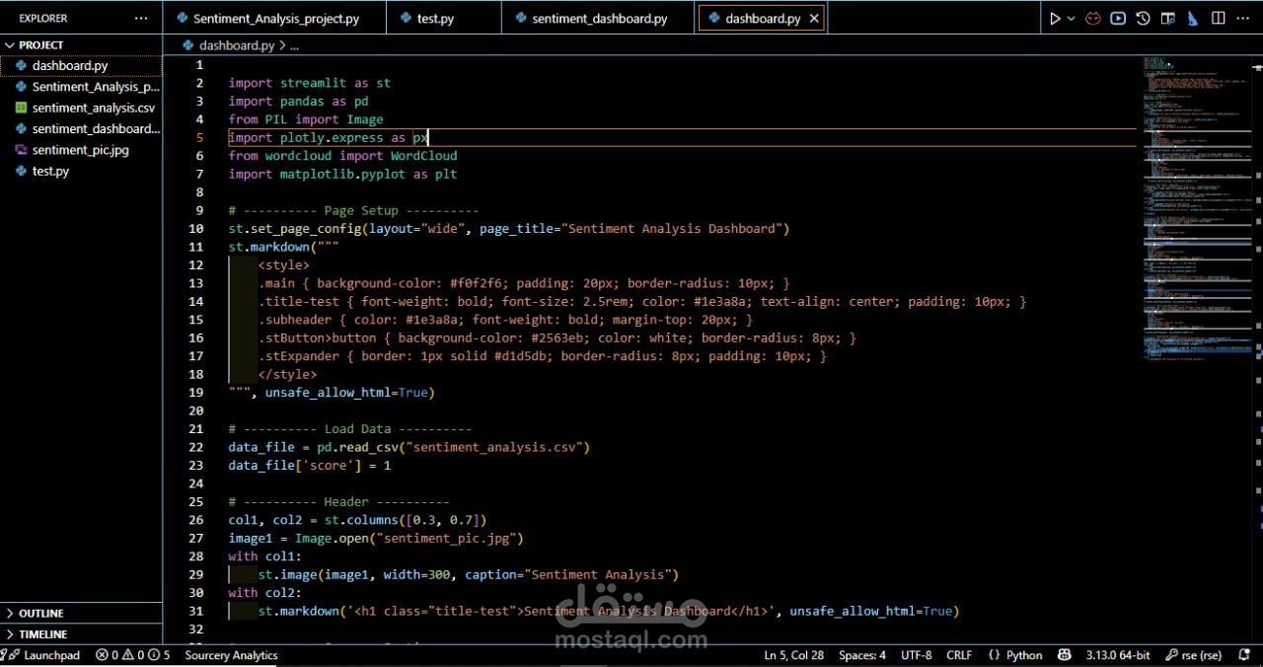Click the preview pane icon with magnifier
1263x667 pixels.
1168,19
